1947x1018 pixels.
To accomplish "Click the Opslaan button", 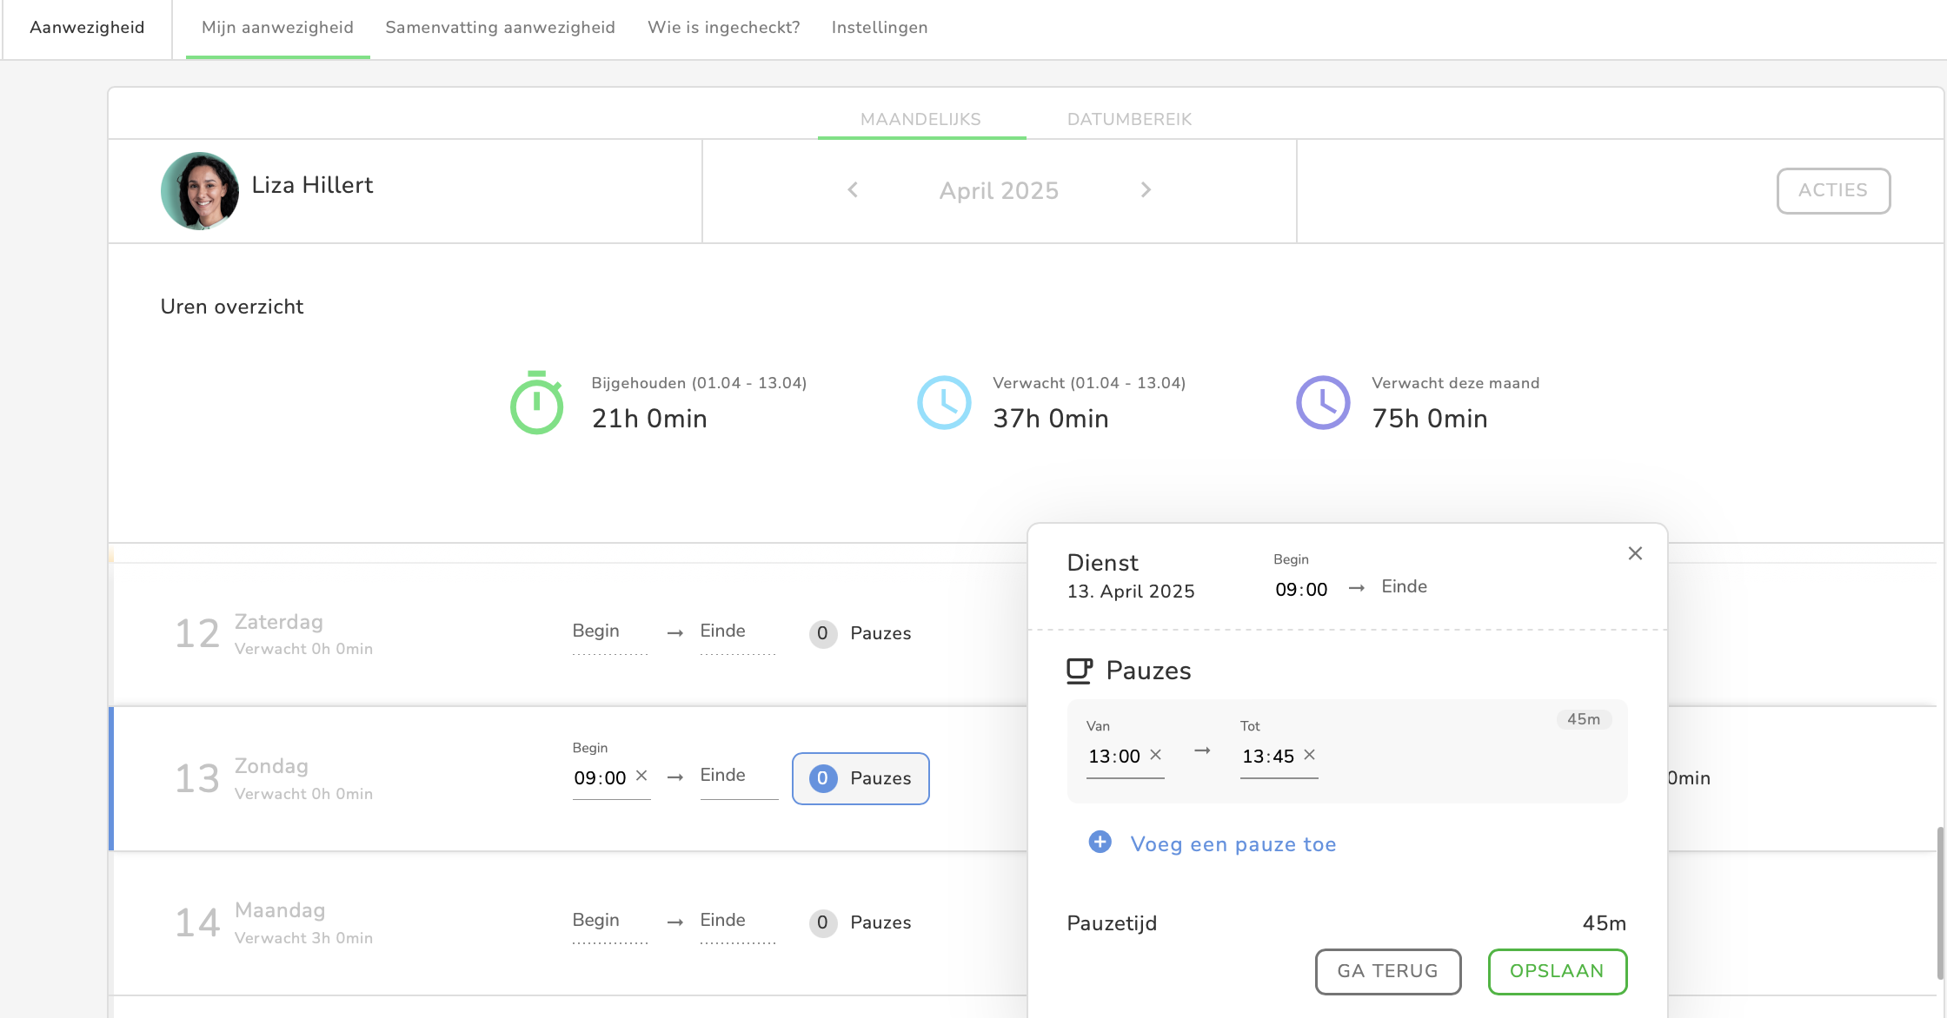I will 1557,971.
